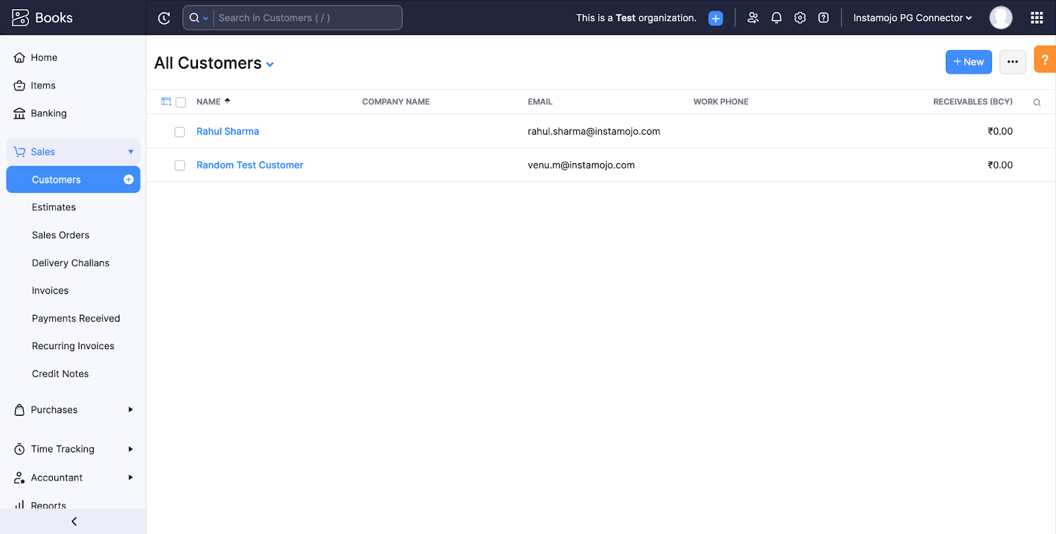The image size is (1056, 534).
Task: Open settings gear in top bar
Action: tap(800, 18)
